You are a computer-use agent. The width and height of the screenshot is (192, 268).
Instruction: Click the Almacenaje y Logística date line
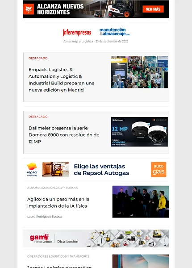point(96,42)
